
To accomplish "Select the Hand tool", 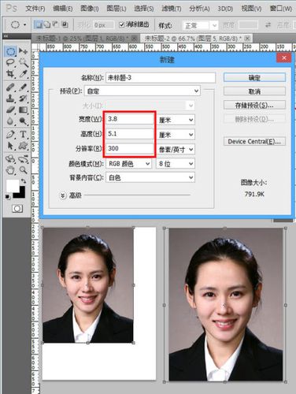I will (x=10, y=170).
